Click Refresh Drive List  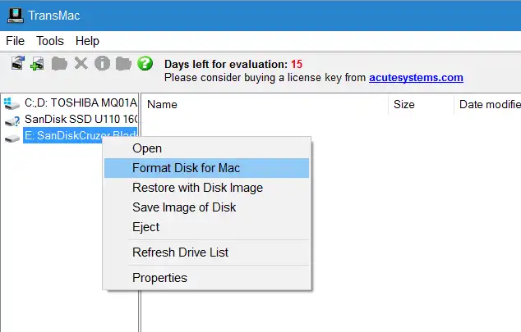pos(180,252)
